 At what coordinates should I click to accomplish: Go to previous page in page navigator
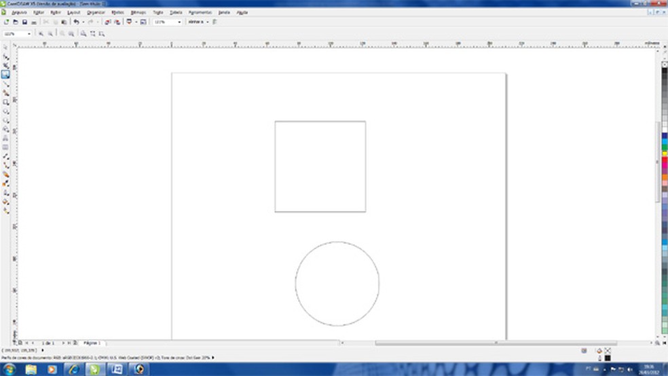point(33,343)
